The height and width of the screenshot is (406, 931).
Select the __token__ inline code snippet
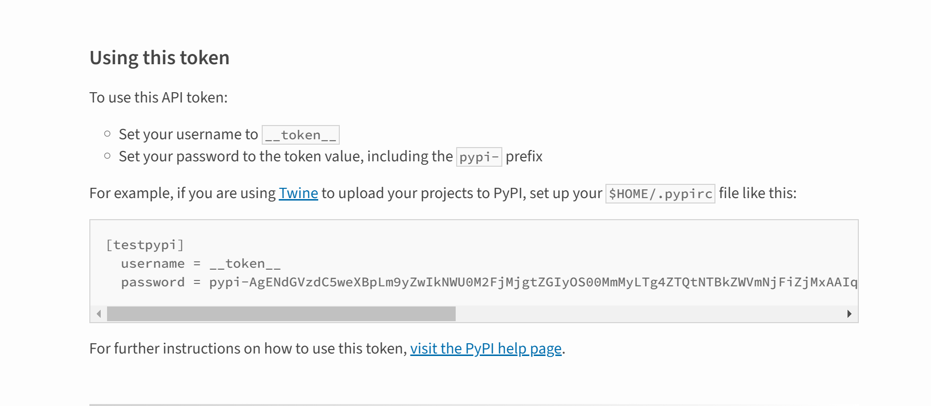click(x=301, y=134)
